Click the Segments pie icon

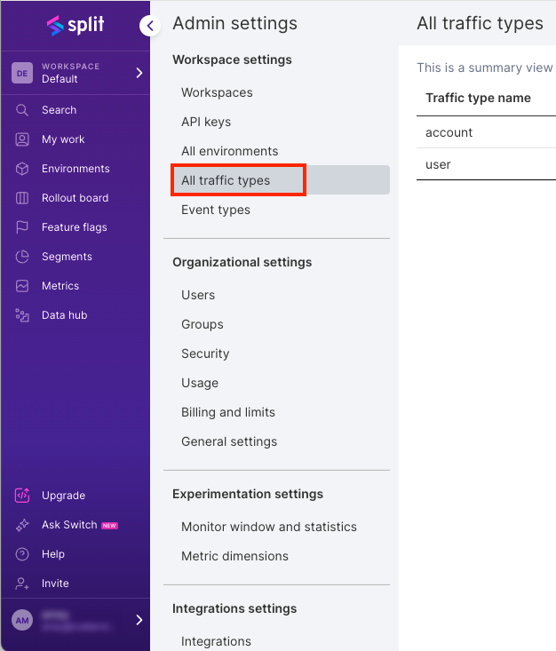click(22, 257)
